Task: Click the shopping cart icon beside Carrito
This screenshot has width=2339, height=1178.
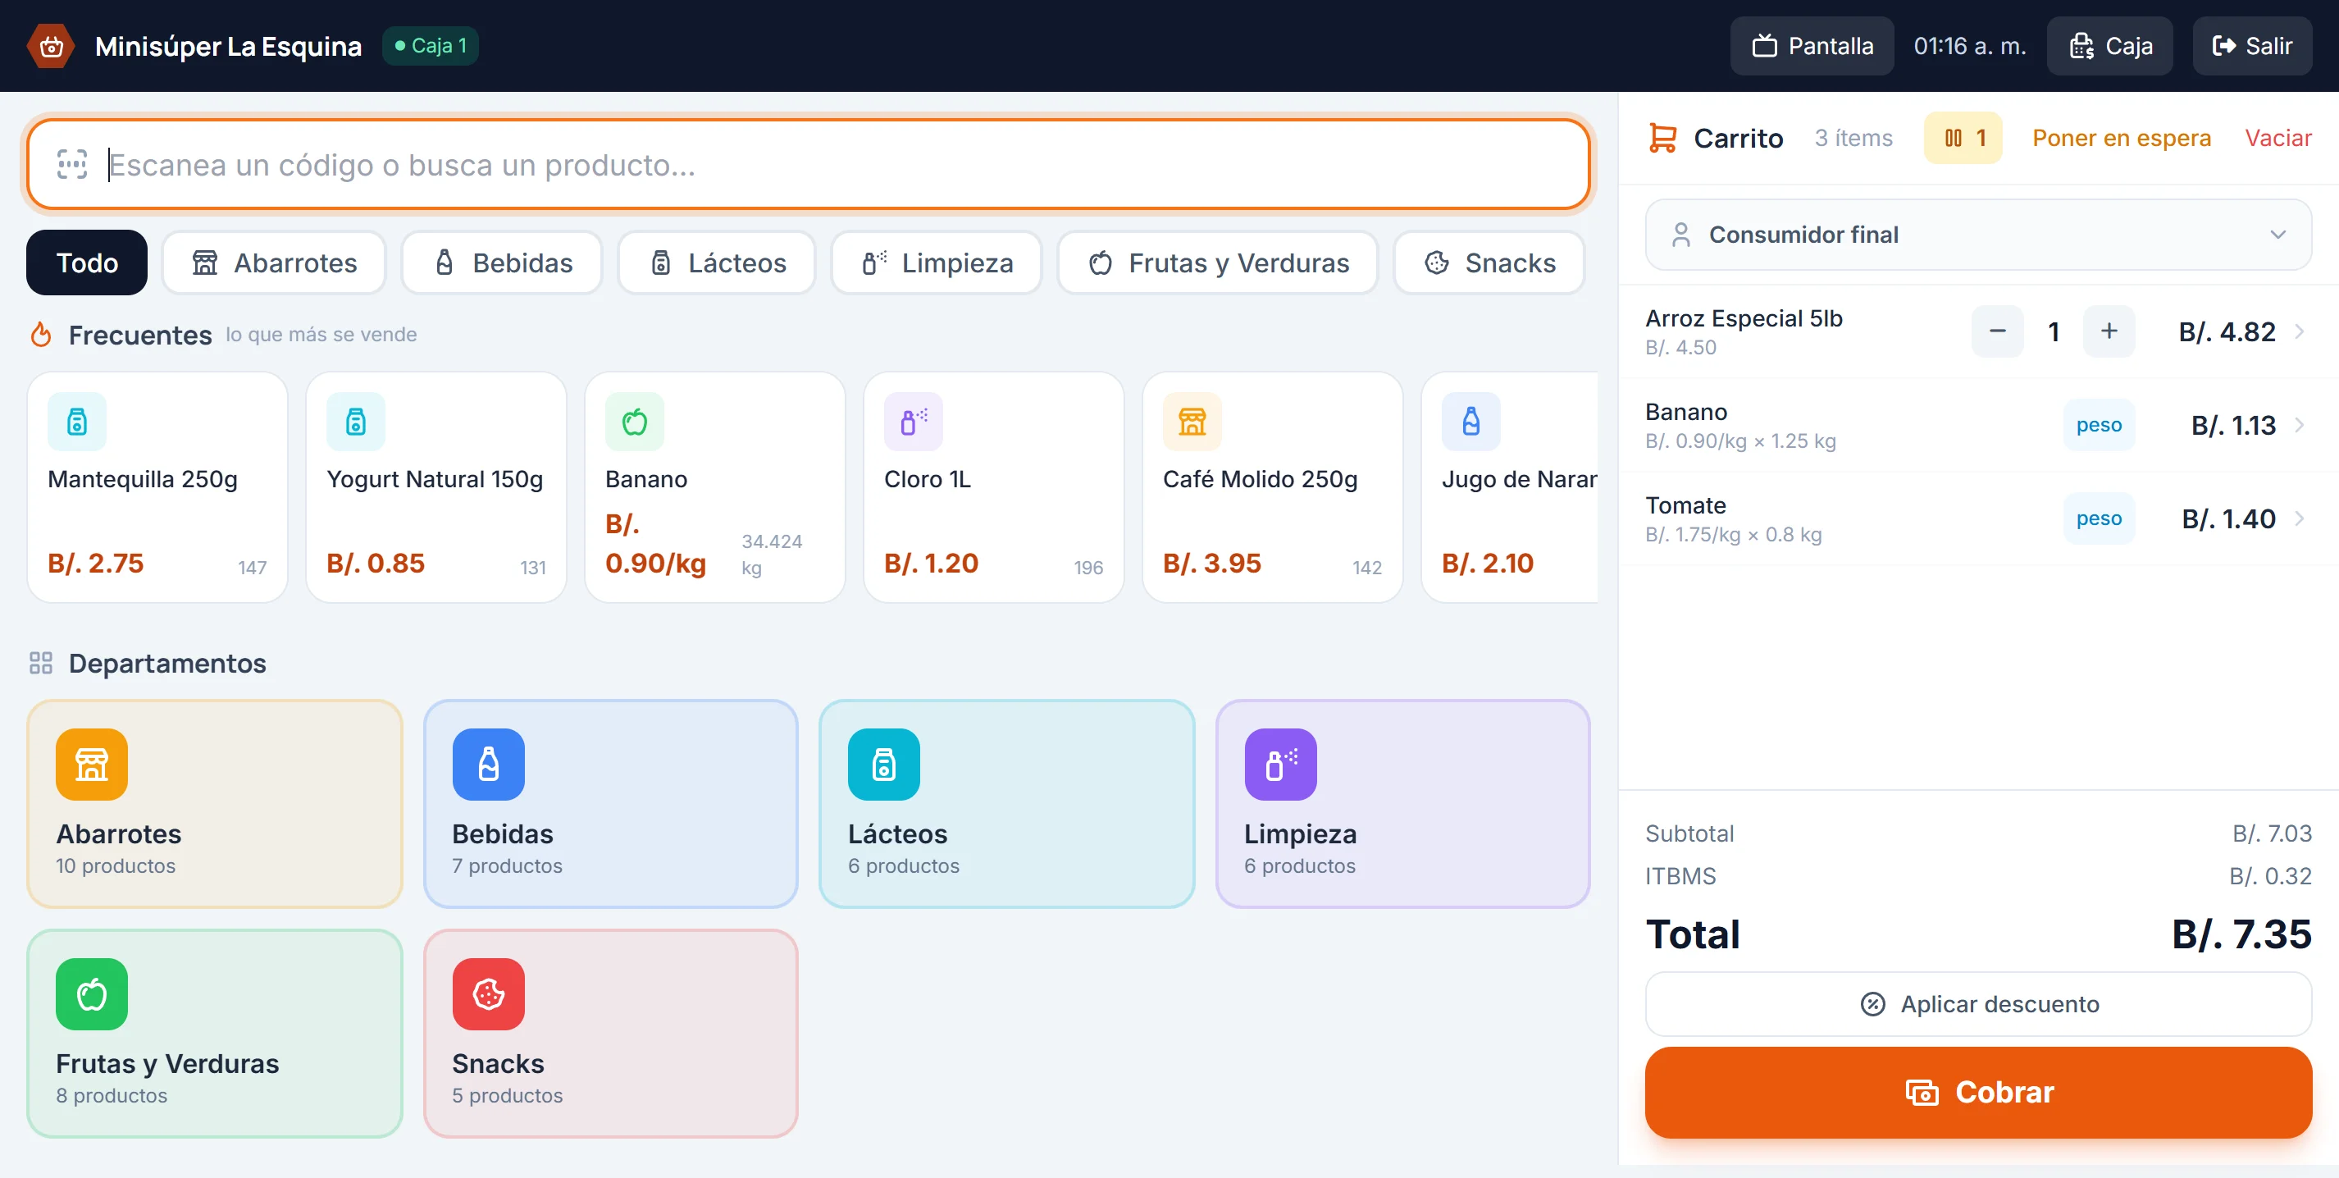Action: click(x=1662, y=138)
